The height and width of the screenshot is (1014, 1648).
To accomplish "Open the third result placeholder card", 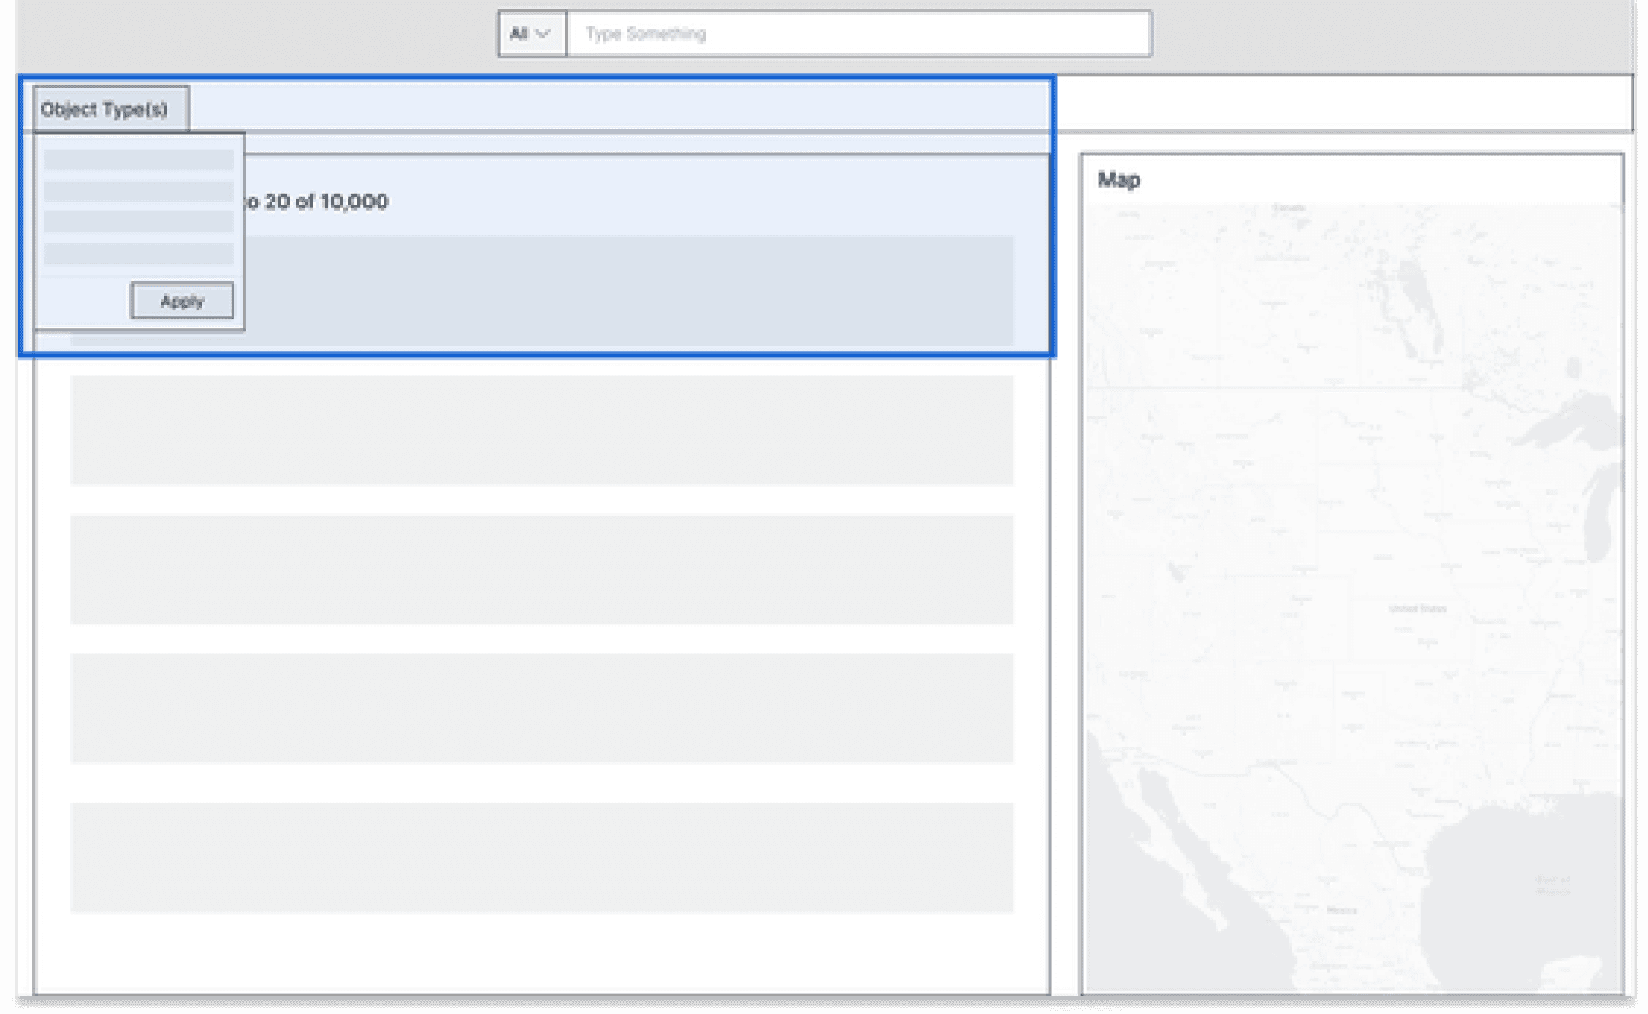I will 541,569.
